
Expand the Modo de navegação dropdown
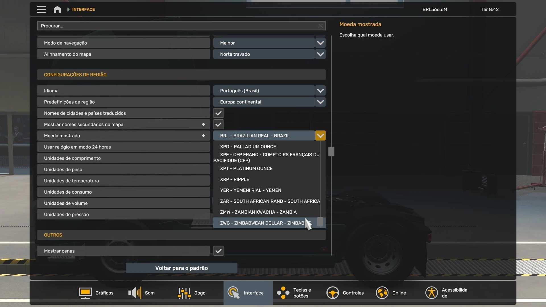click(x=320, y=43)
